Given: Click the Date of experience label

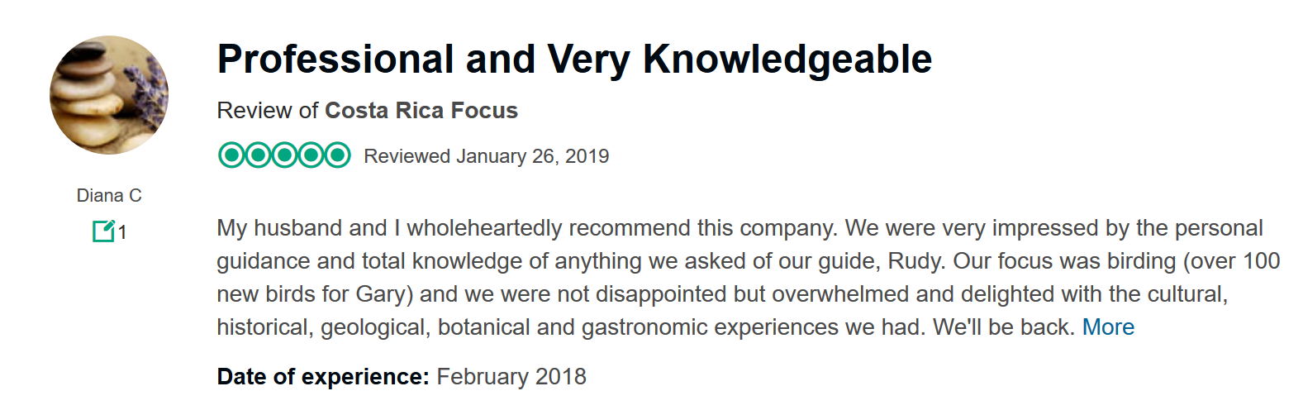Looking at the screenshot, I should (323, 377).
